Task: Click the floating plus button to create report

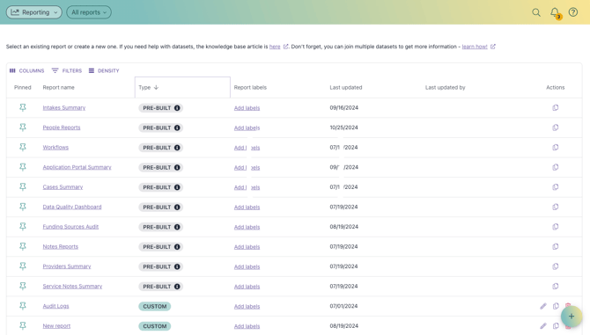Action: [572, 317]
